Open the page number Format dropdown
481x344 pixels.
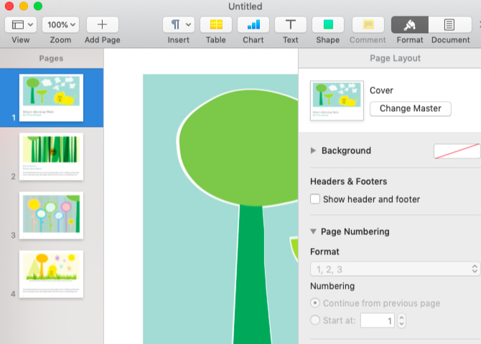[x=395, y=269]
